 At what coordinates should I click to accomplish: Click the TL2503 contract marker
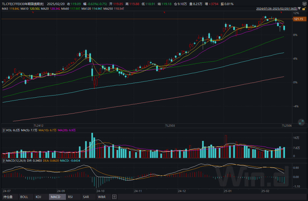click(x=170, y=125)
